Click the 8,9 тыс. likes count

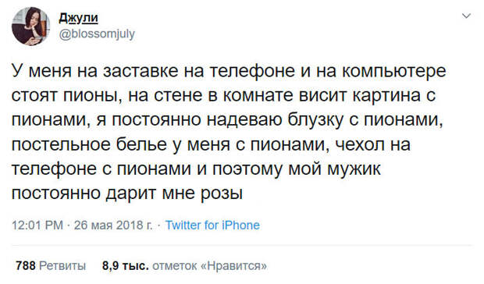(126, 265)
